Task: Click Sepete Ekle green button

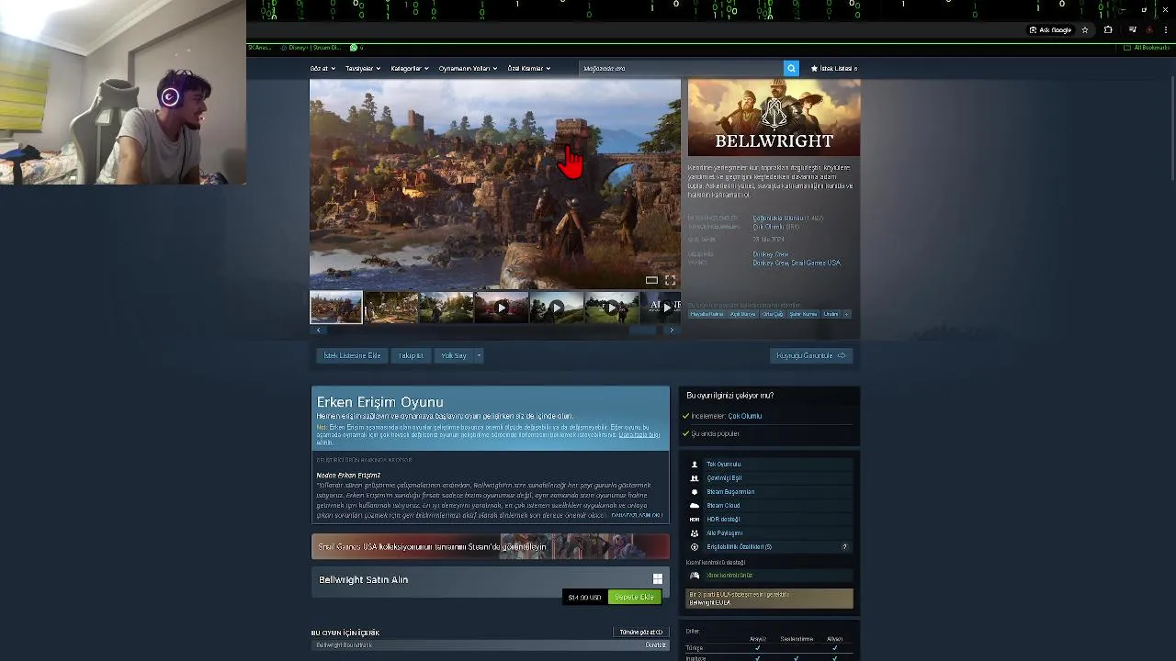Action: pos(634,597)
